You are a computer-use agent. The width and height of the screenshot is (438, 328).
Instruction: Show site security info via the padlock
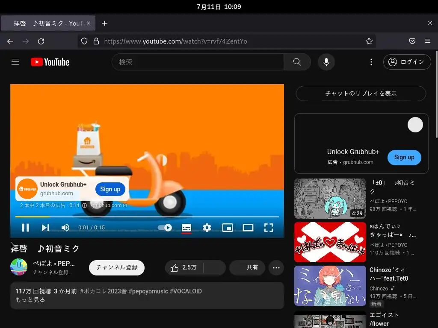pyautogui.click(x=96, y=41)
